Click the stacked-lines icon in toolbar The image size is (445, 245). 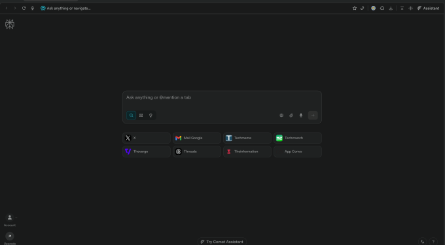point(402,8)
